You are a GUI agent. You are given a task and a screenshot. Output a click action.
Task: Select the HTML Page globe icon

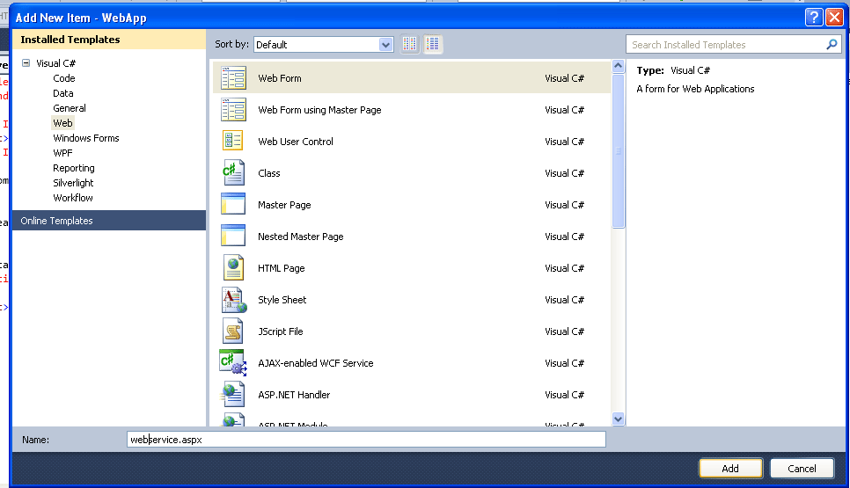click(233, 267)
